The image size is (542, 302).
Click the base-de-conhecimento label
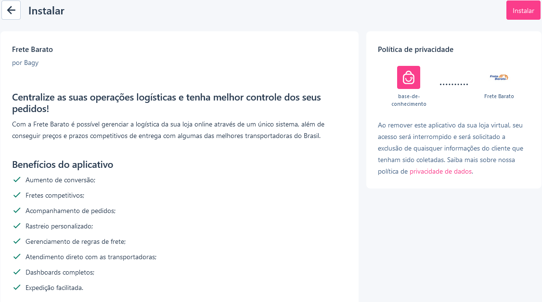pyautogui.click(x=409, y=100)
